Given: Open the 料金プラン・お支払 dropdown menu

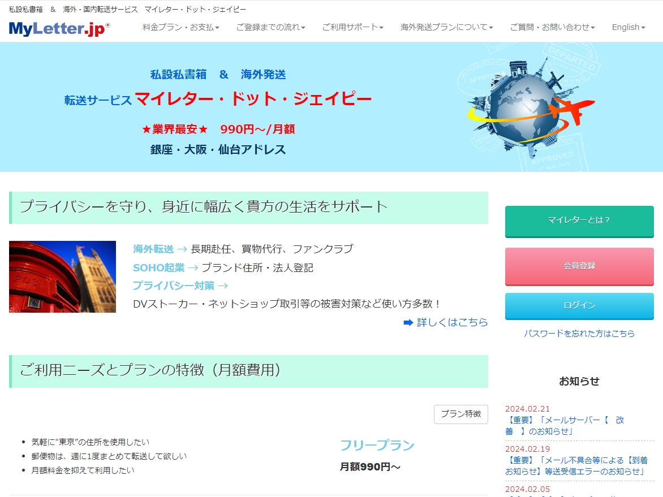Looking at the screenshot, I should (x=180, y=27).
